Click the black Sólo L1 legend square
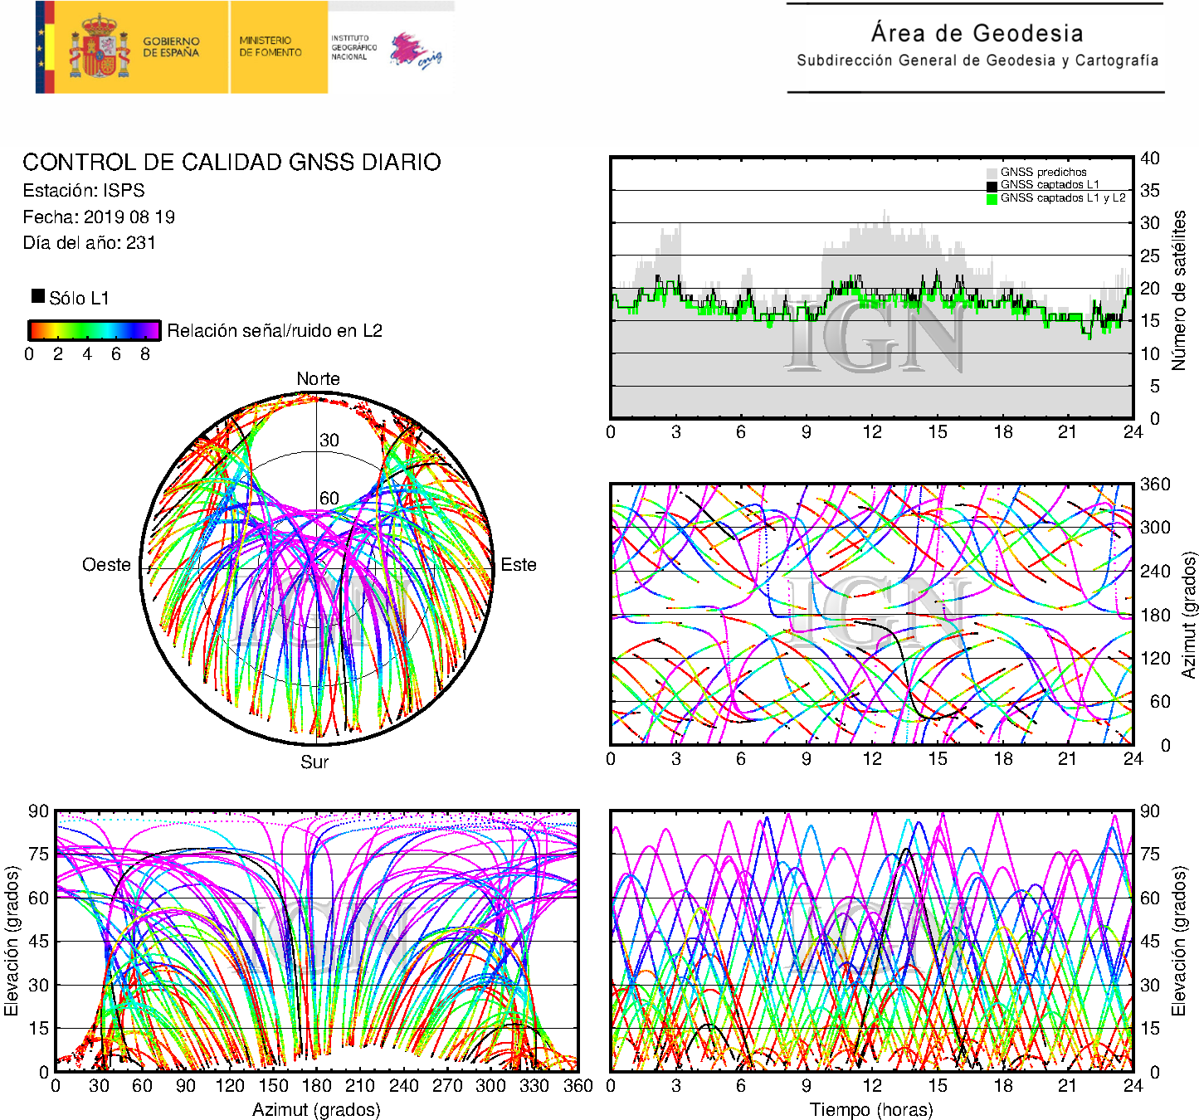 point(38,296)
